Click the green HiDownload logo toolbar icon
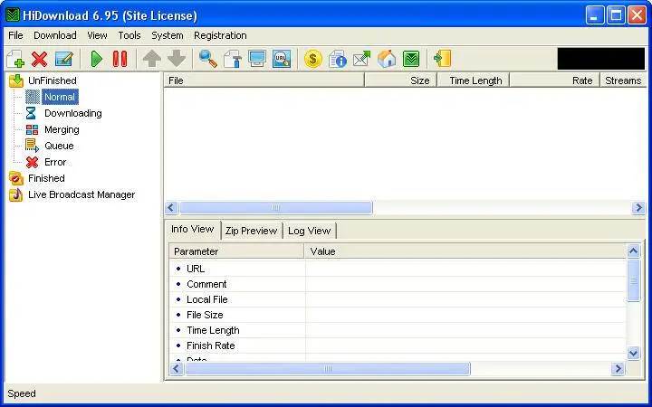The width and height of the screenshot is (652, 407). click(x=411, y=59)
